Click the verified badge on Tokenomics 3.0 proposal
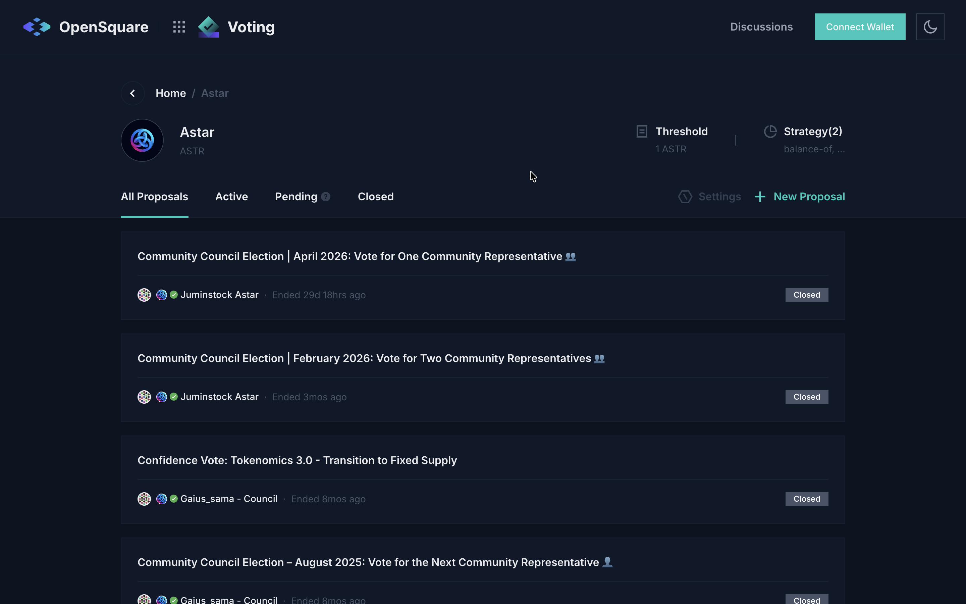The width and height of the screenshot is (966, 604). click(x=174, y=499)
